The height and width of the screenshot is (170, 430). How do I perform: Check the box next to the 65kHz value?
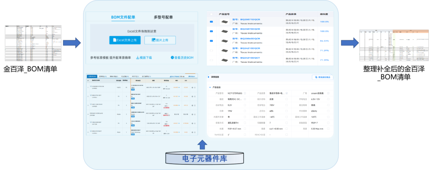coord(328,111)
